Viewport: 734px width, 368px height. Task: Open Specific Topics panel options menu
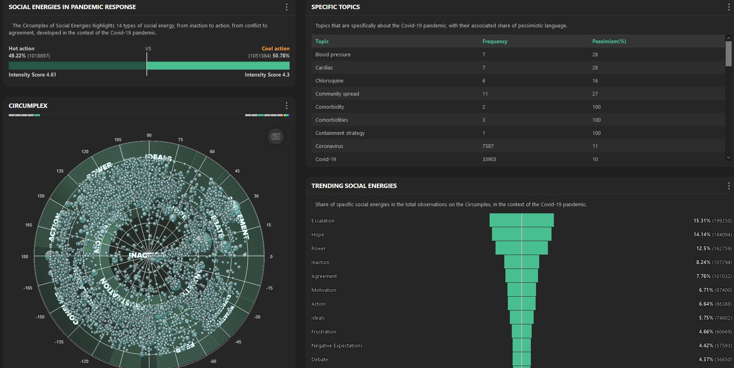click(x=728, y=7)
